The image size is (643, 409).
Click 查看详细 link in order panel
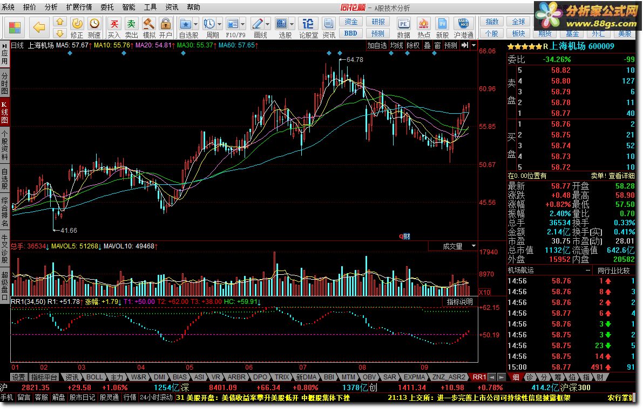point(622,176)
